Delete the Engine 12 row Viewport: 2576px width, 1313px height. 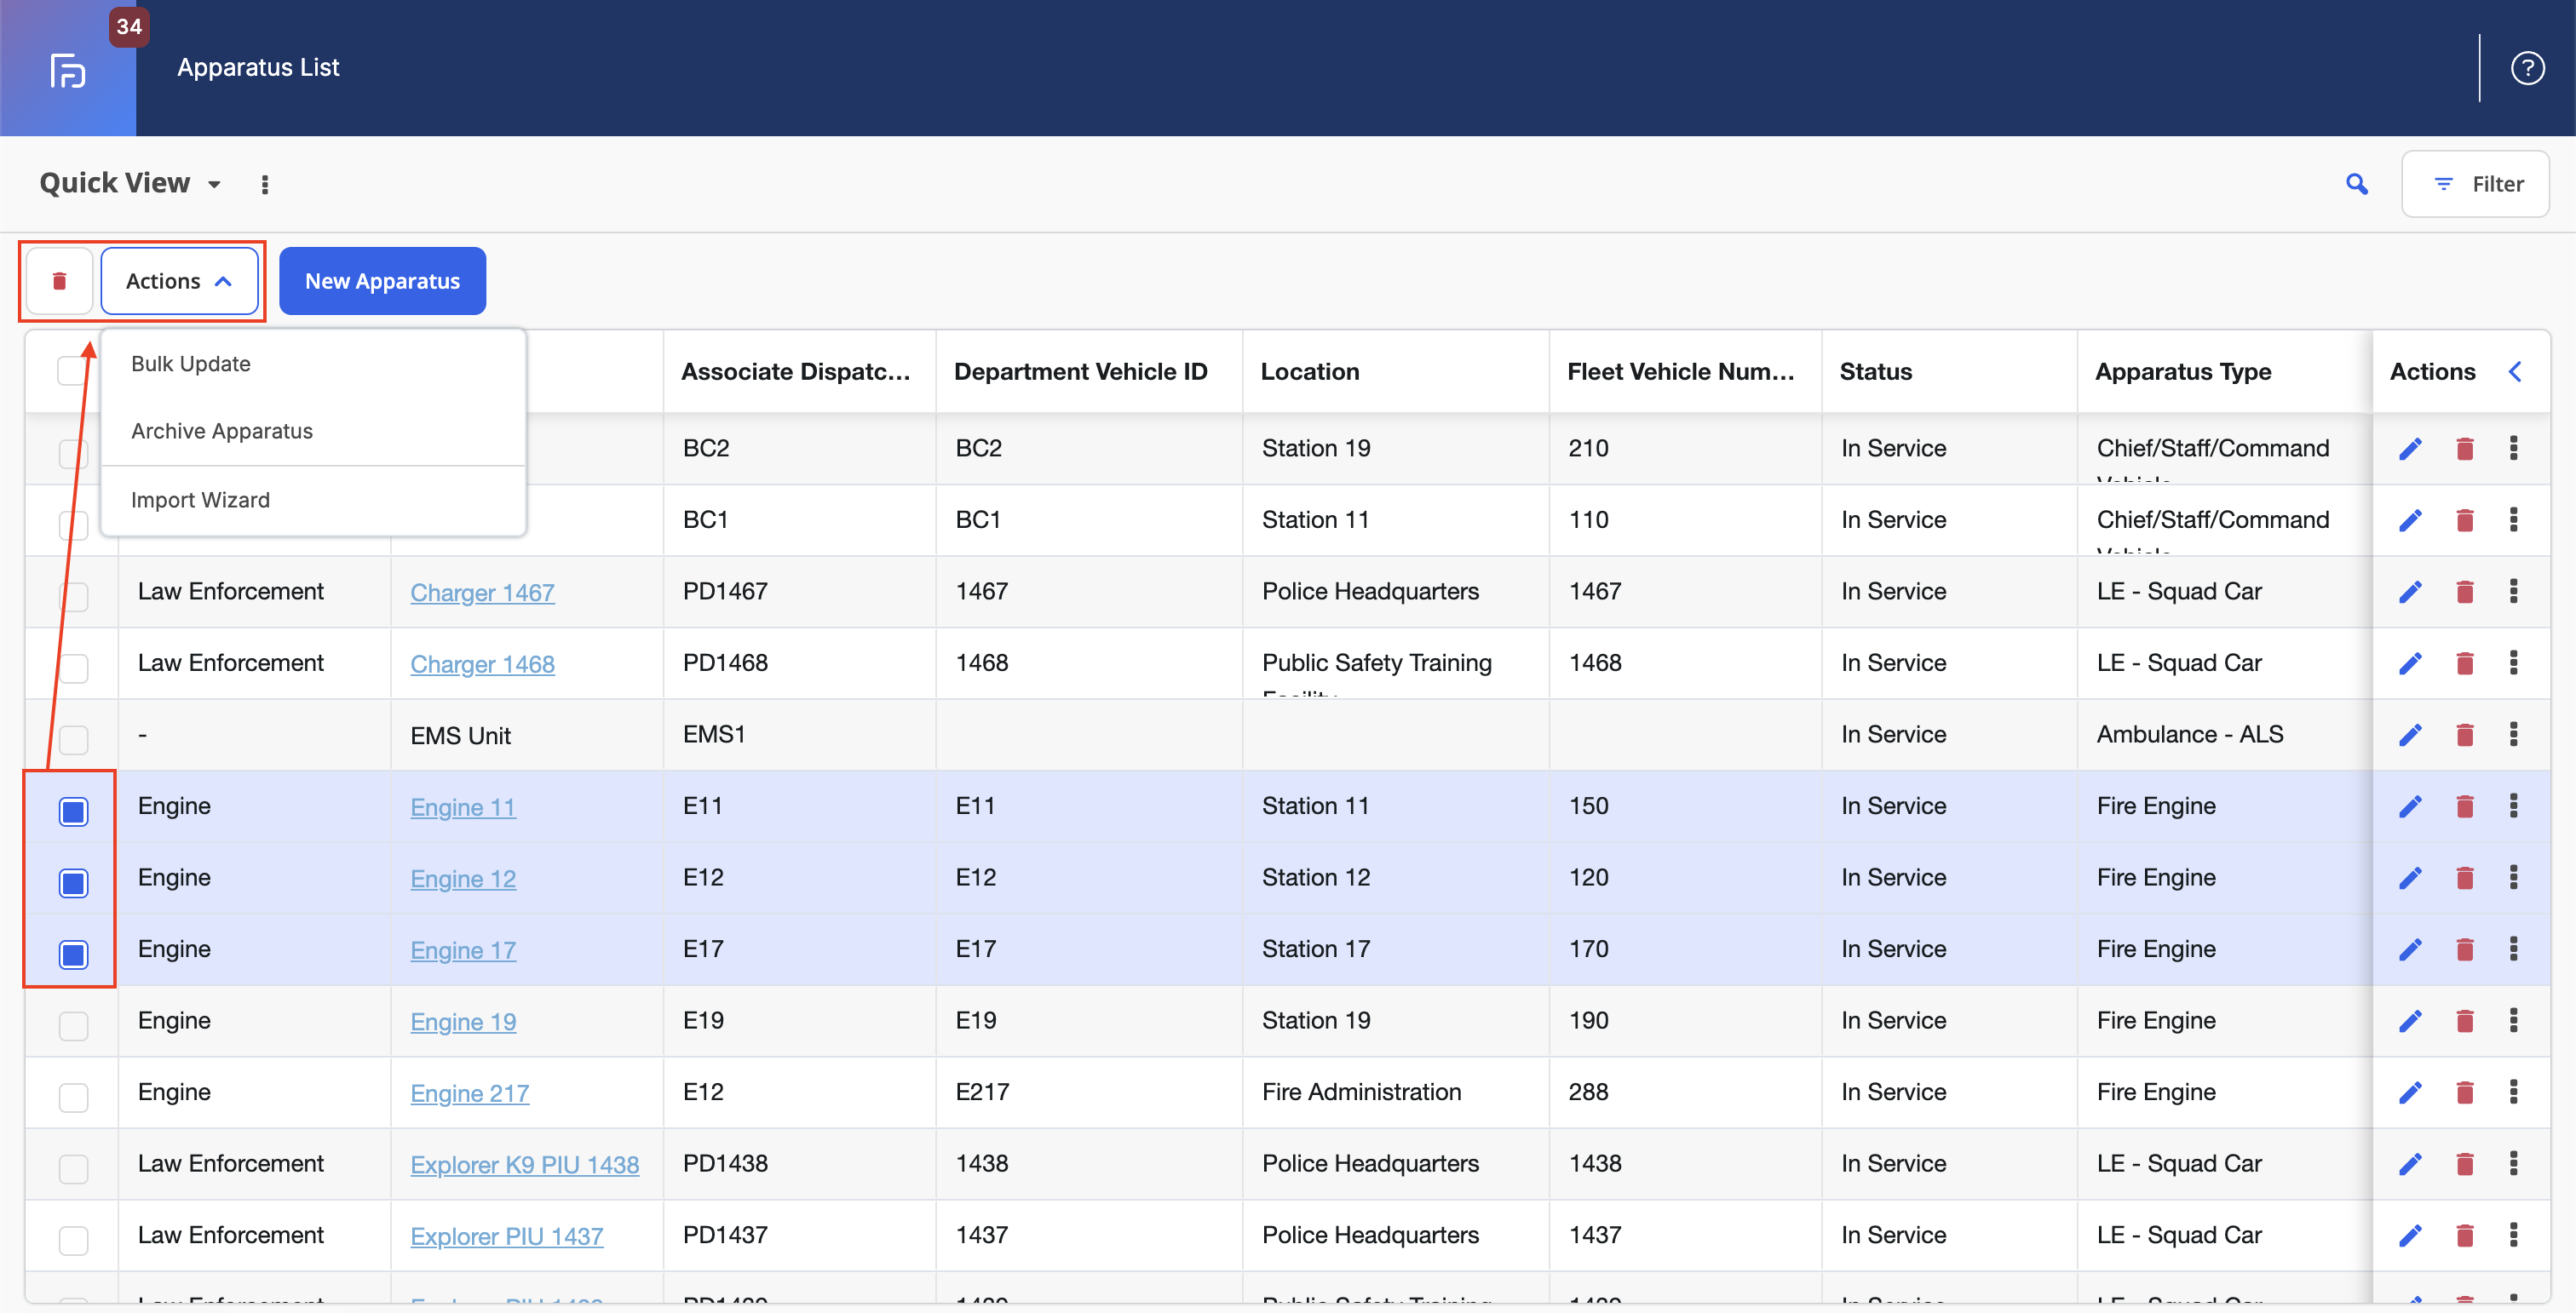[2464, 879]
